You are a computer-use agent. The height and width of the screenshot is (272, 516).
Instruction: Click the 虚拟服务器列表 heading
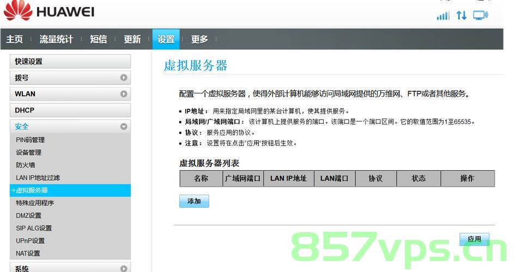(209, 163)
